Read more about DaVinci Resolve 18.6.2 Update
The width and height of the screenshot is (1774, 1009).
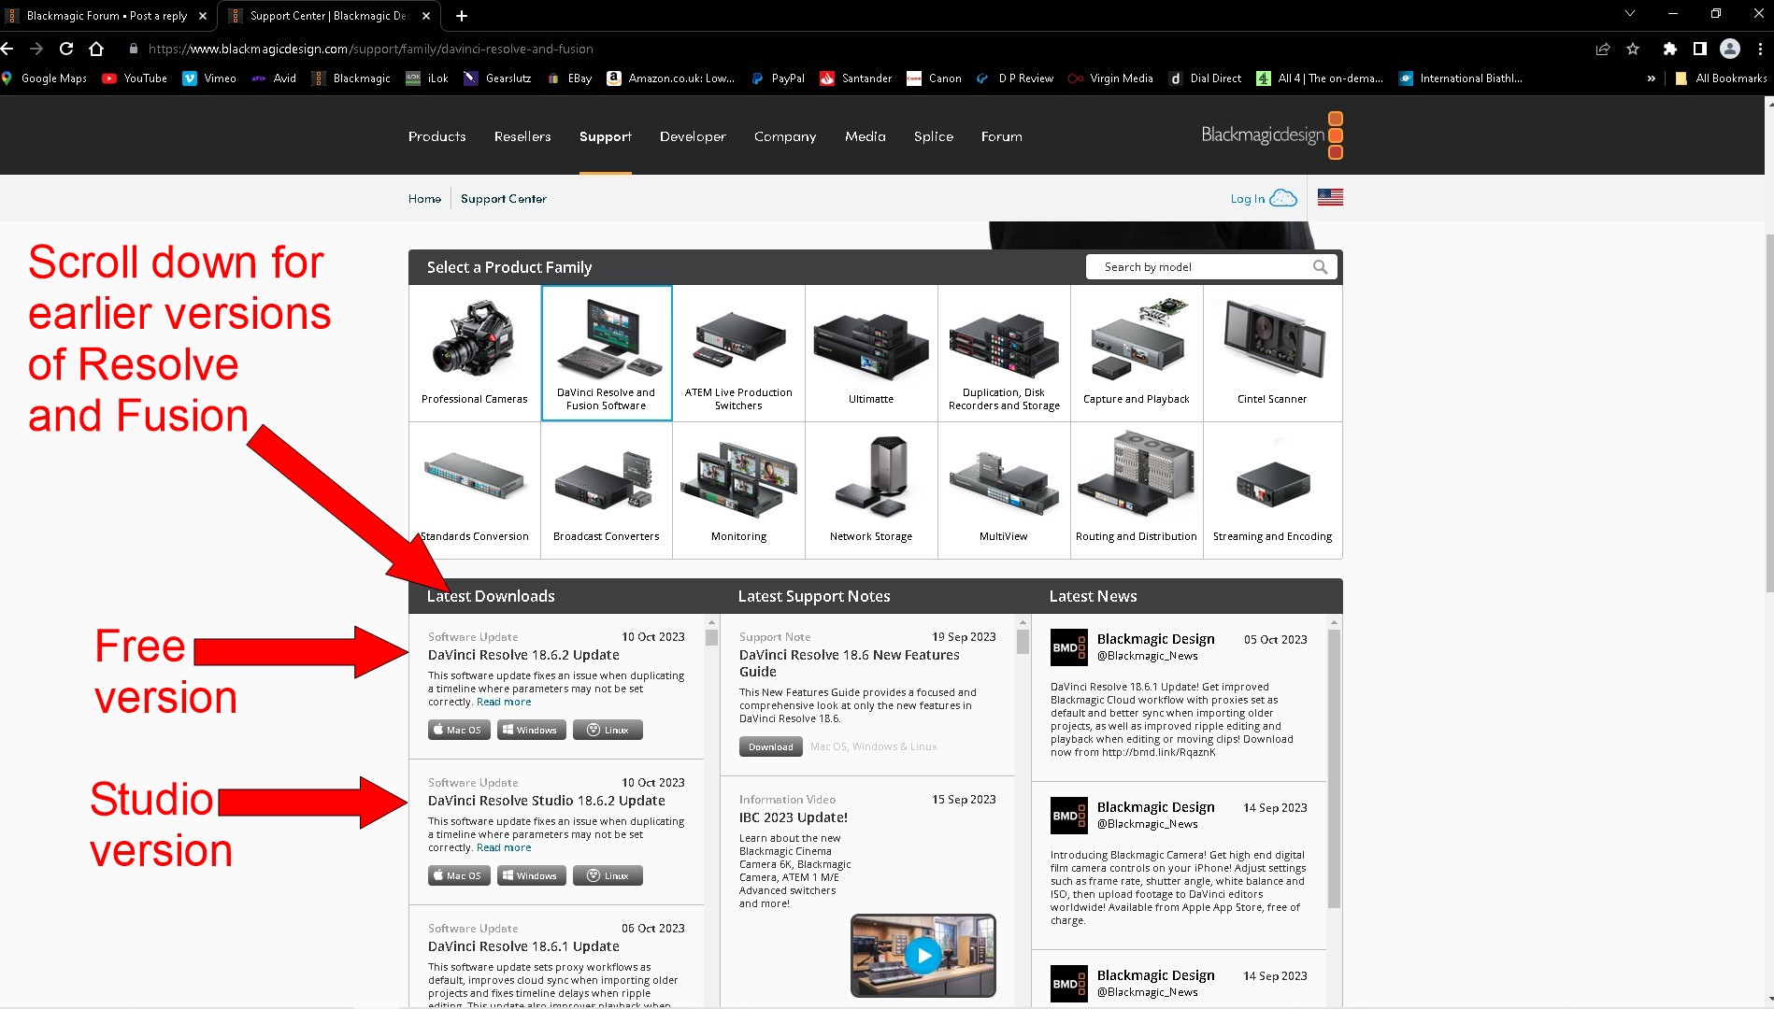click(x=504, y=702)
